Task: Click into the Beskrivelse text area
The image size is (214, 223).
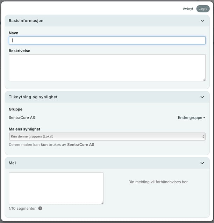Action: (107, 68)
